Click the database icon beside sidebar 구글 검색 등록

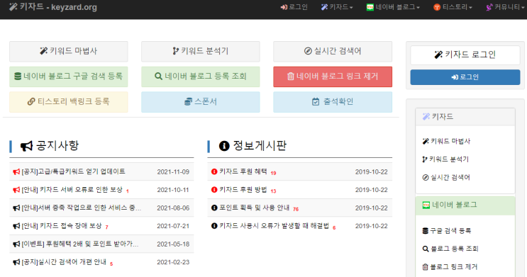(425, 231)
